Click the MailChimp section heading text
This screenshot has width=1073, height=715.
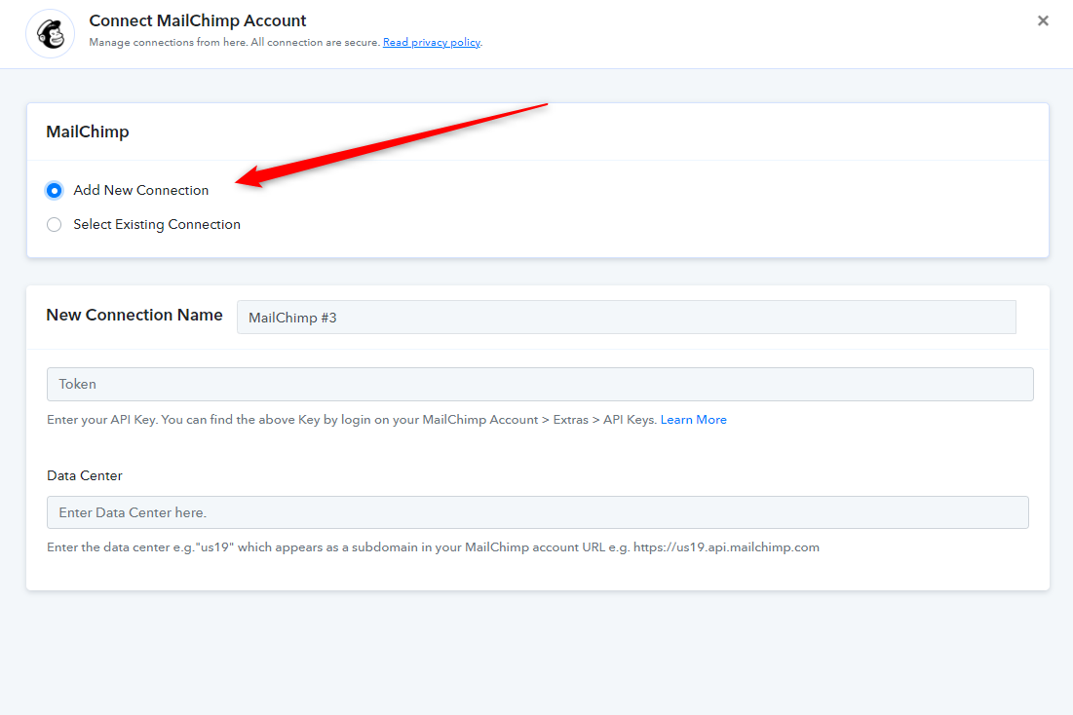(x=88, y=132)
